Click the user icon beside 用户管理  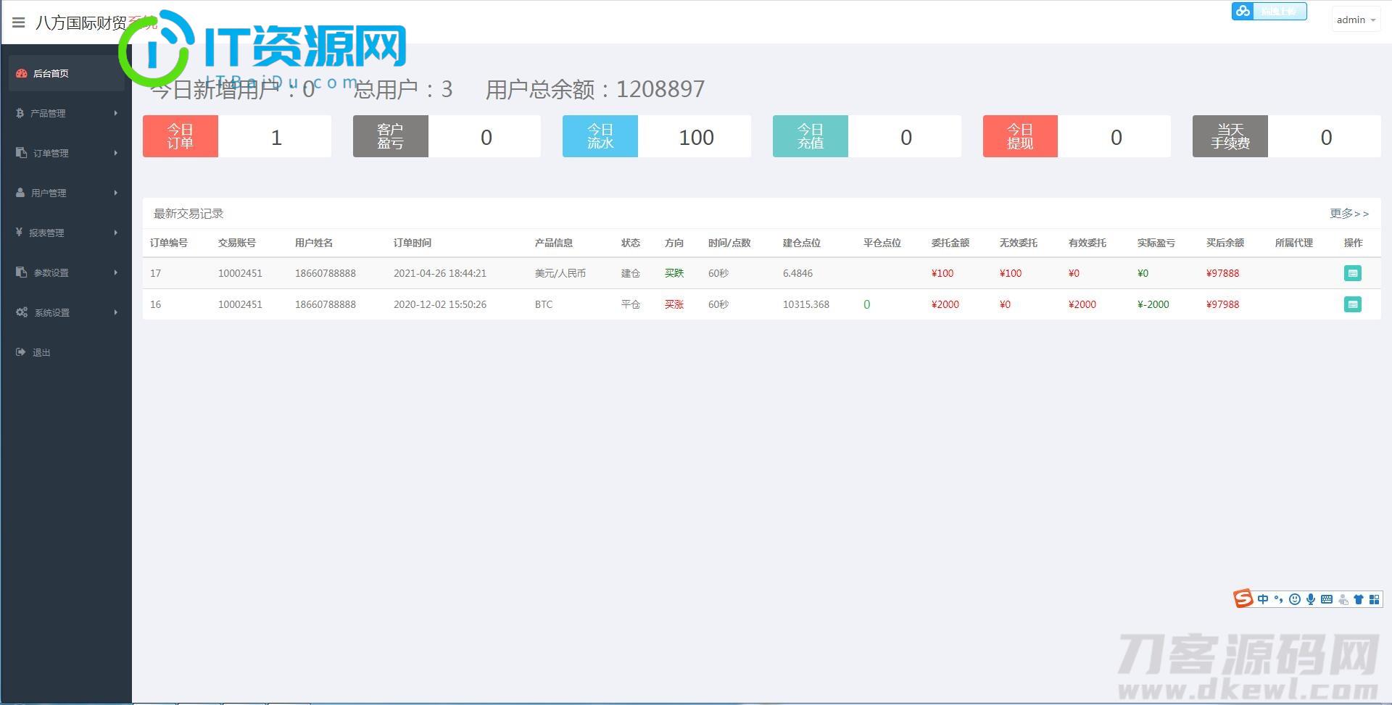20,193
